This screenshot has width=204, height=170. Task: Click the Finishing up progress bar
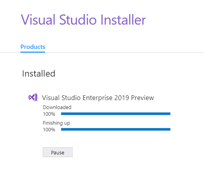(x=116, y=129)
